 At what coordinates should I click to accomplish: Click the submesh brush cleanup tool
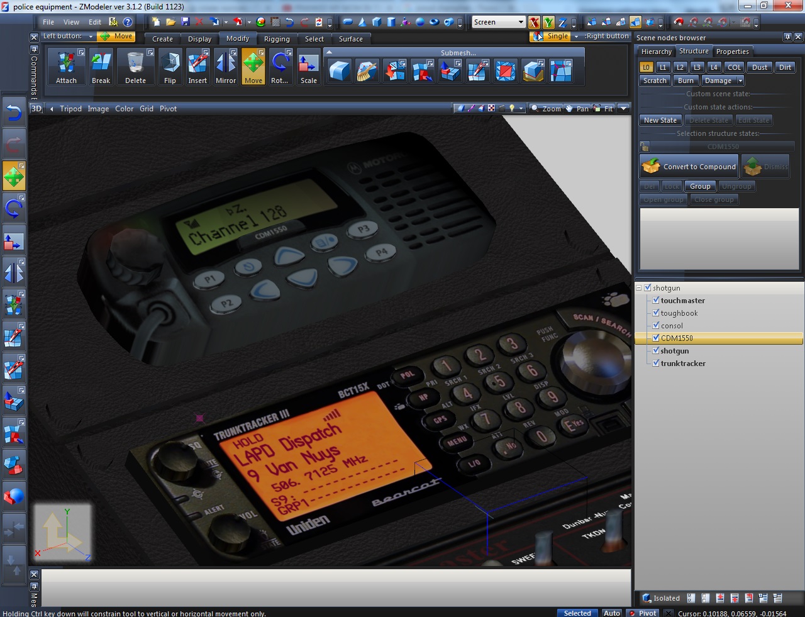pos(367,71)
